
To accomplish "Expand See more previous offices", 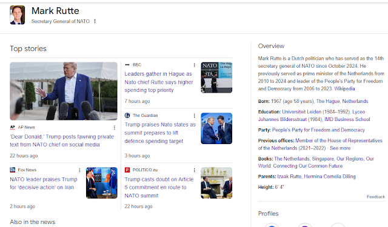I will coord(340,148).
